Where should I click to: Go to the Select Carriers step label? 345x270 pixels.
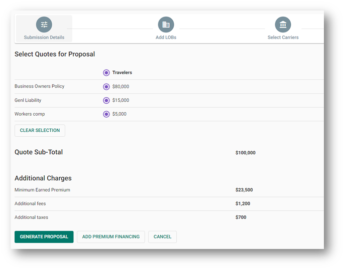[283, 37]
